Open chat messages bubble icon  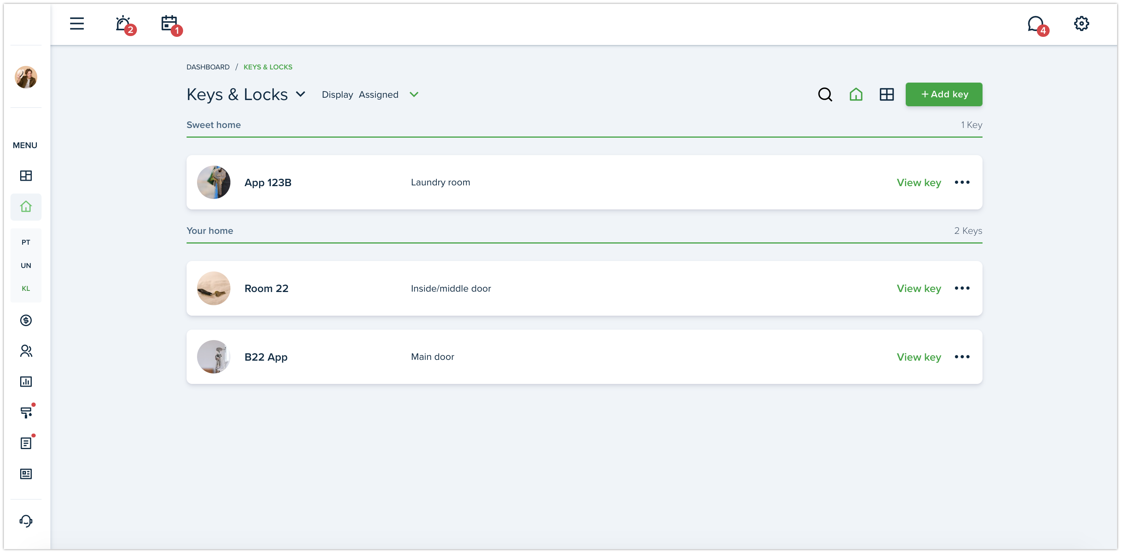tap(1036, 24)
